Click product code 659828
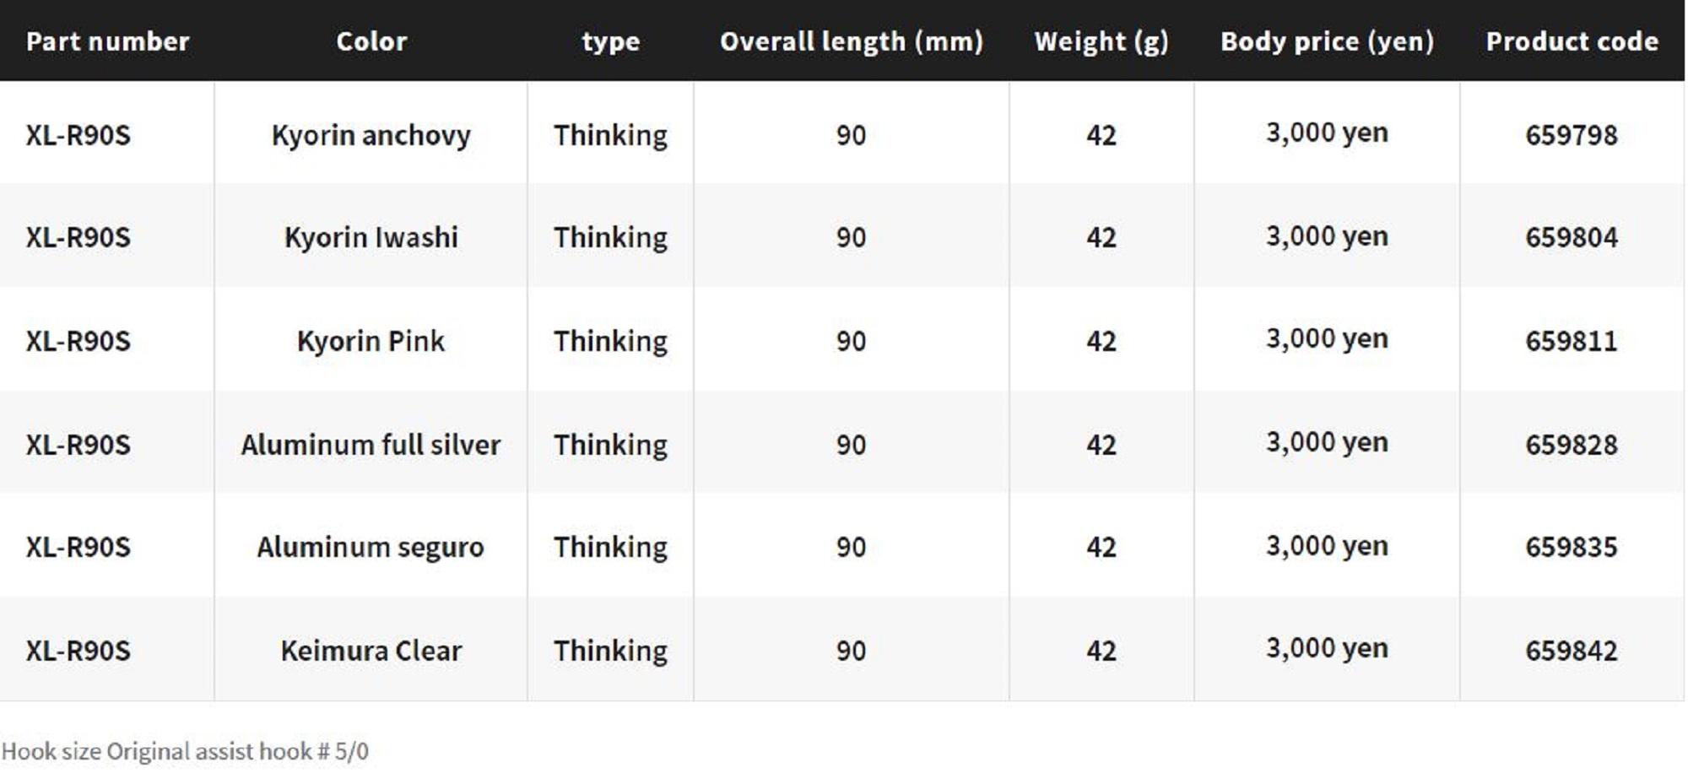 [x=1571, y=445]
